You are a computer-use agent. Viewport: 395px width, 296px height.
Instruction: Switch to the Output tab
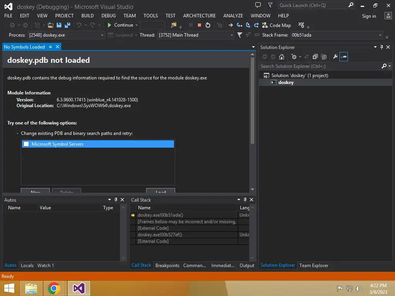pos(246,265)
